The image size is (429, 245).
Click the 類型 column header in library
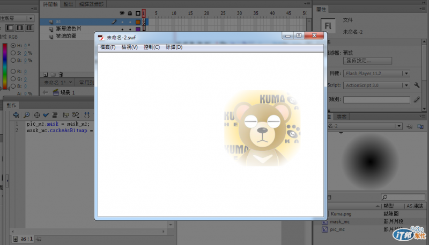[x=388, y=206]
